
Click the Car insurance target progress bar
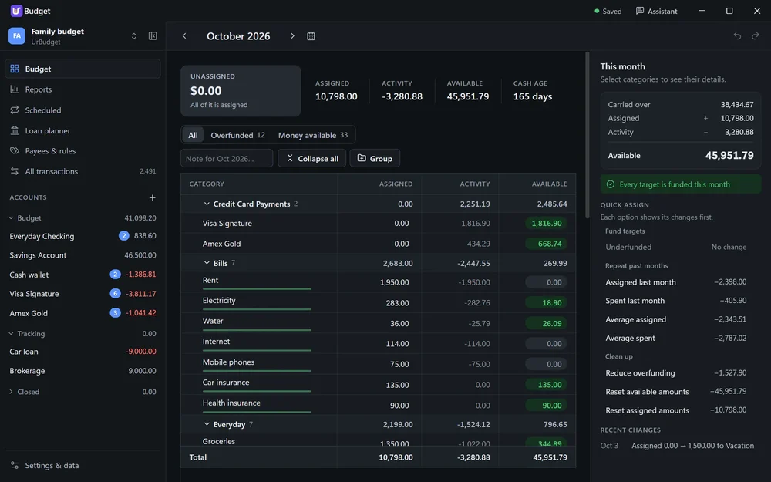[257, 392]
